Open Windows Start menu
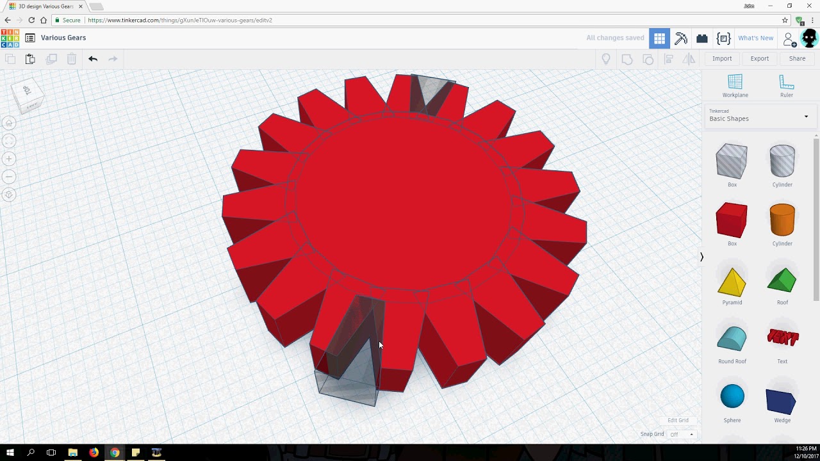Viewport: 820px width, 461px height. click(x=10, y=453)
